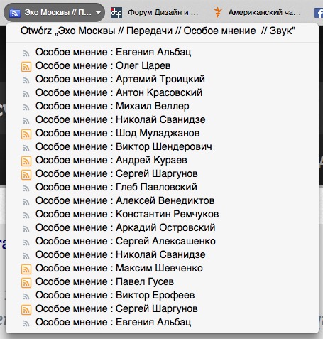Image resolution: width=323 pixels, height=339 pixels.
Task: Open Особое мнение : Алексей Венедиктов
Action: click(125, 200)
